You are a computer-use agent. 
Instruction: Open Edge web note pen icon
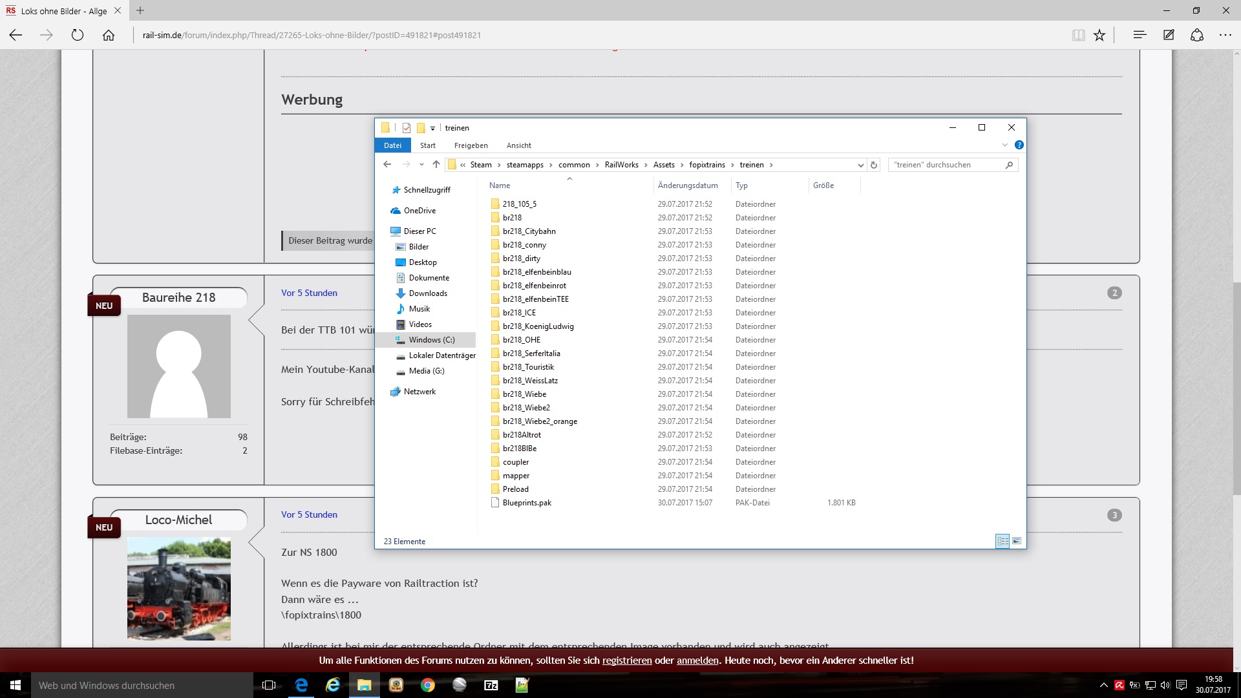(1169, 36)
